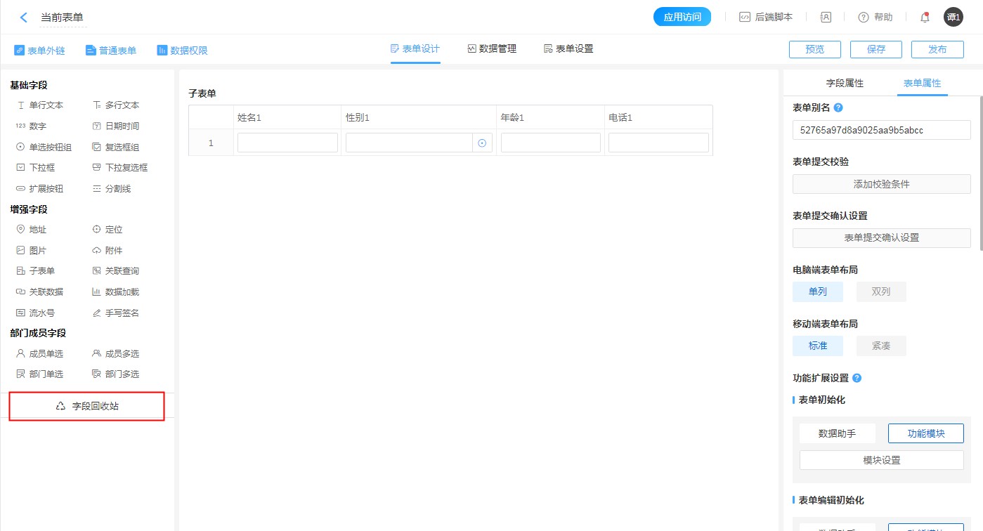983x531 pixels.
Task: Open the Field Properties tab
Action: point(845,83)
